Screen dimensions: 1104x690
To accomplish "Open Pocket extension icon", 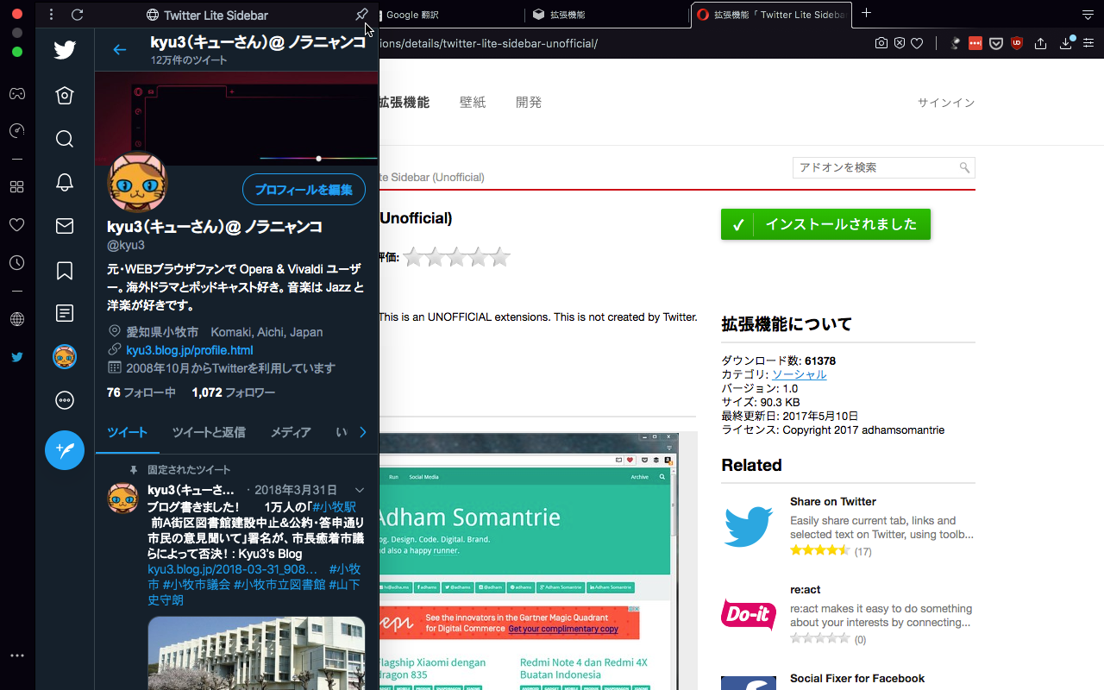I will click(996, 43).
